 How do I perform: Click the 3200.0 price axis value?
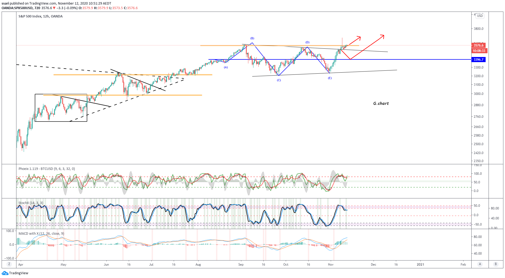(x=479, y=76)
